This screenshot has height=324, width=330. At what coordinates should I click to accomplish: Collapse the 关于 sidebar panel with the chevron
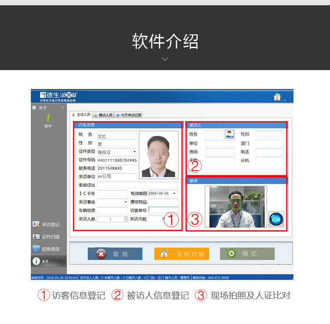pyautogui.click(x=62, y=108)
